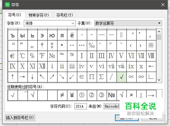170x126 pixels.
Task: Select the bold № in recent symbols
Action: pos(112,95)
